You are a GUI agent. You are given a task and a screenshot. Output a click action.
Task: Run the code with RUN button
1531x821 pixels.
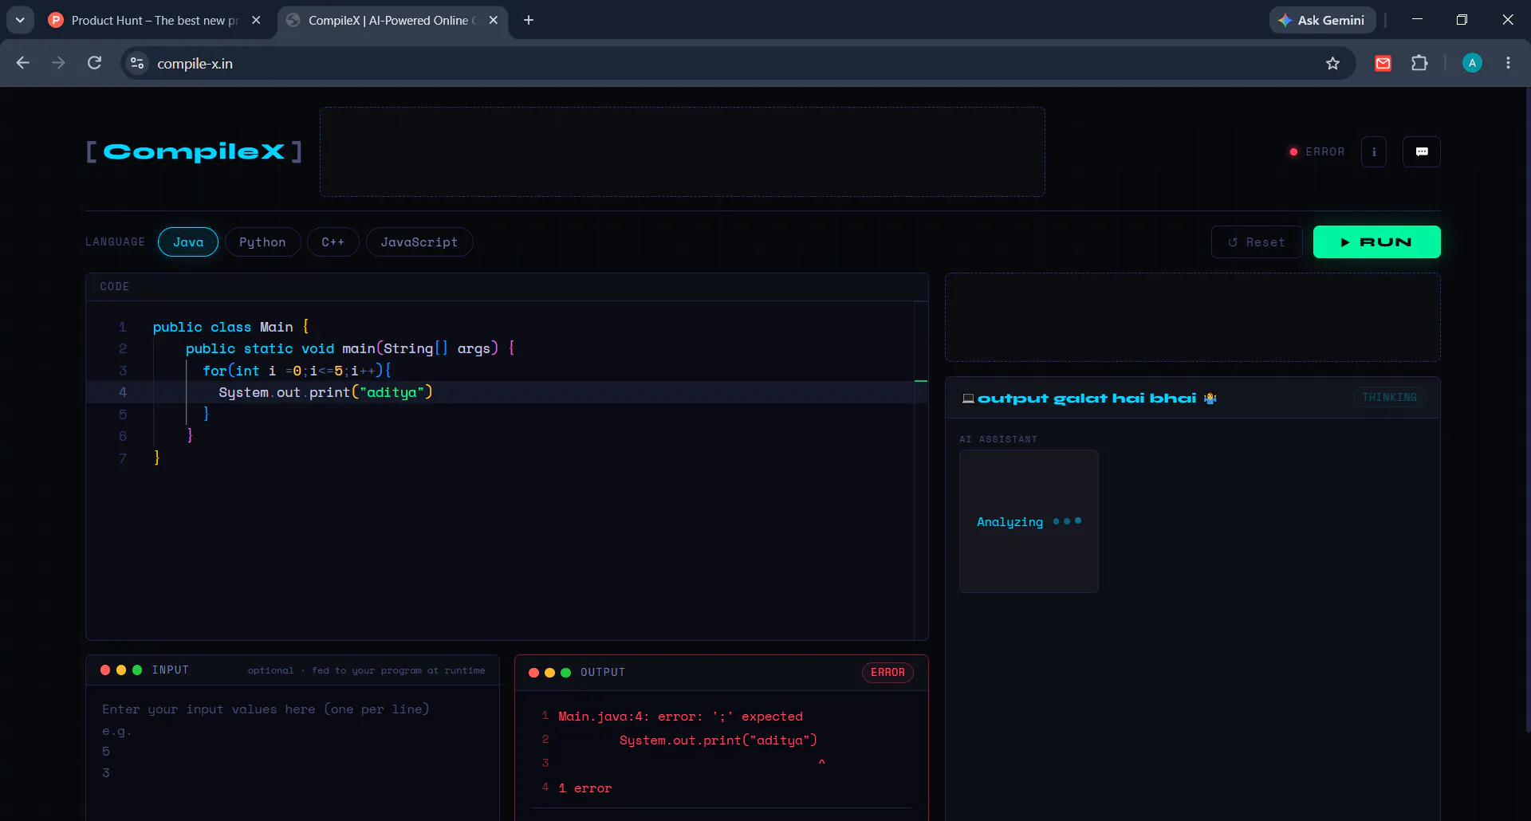1376,242
